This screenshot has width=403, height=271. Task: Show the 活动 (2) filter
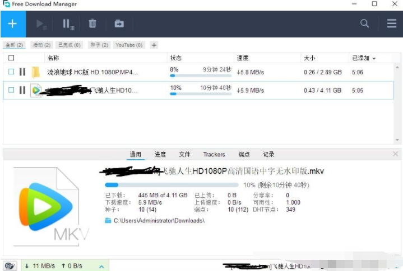(42, 45)
